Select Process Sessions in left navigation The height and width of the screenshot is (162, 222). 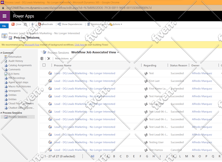click(x=18, y=117)
